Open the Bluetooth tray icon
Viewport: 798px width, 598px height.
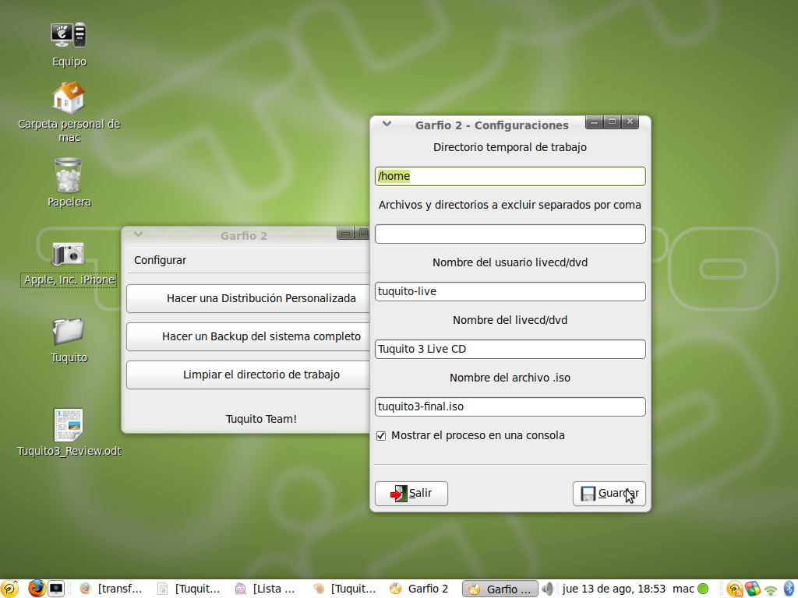[789, 589]
